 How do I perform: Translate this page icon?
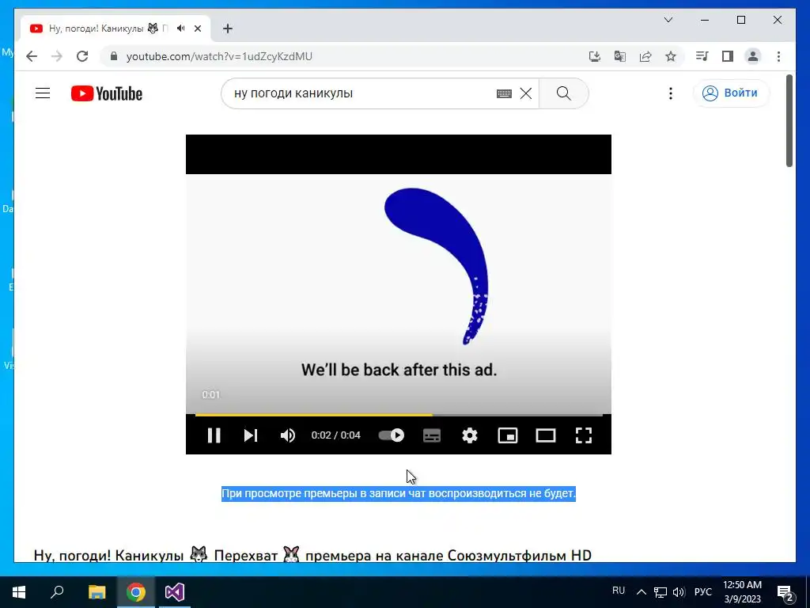click(620, 56)
